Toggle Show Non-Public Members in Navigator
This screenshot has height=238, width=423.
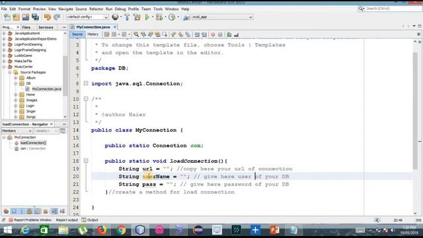coord(29,212)
